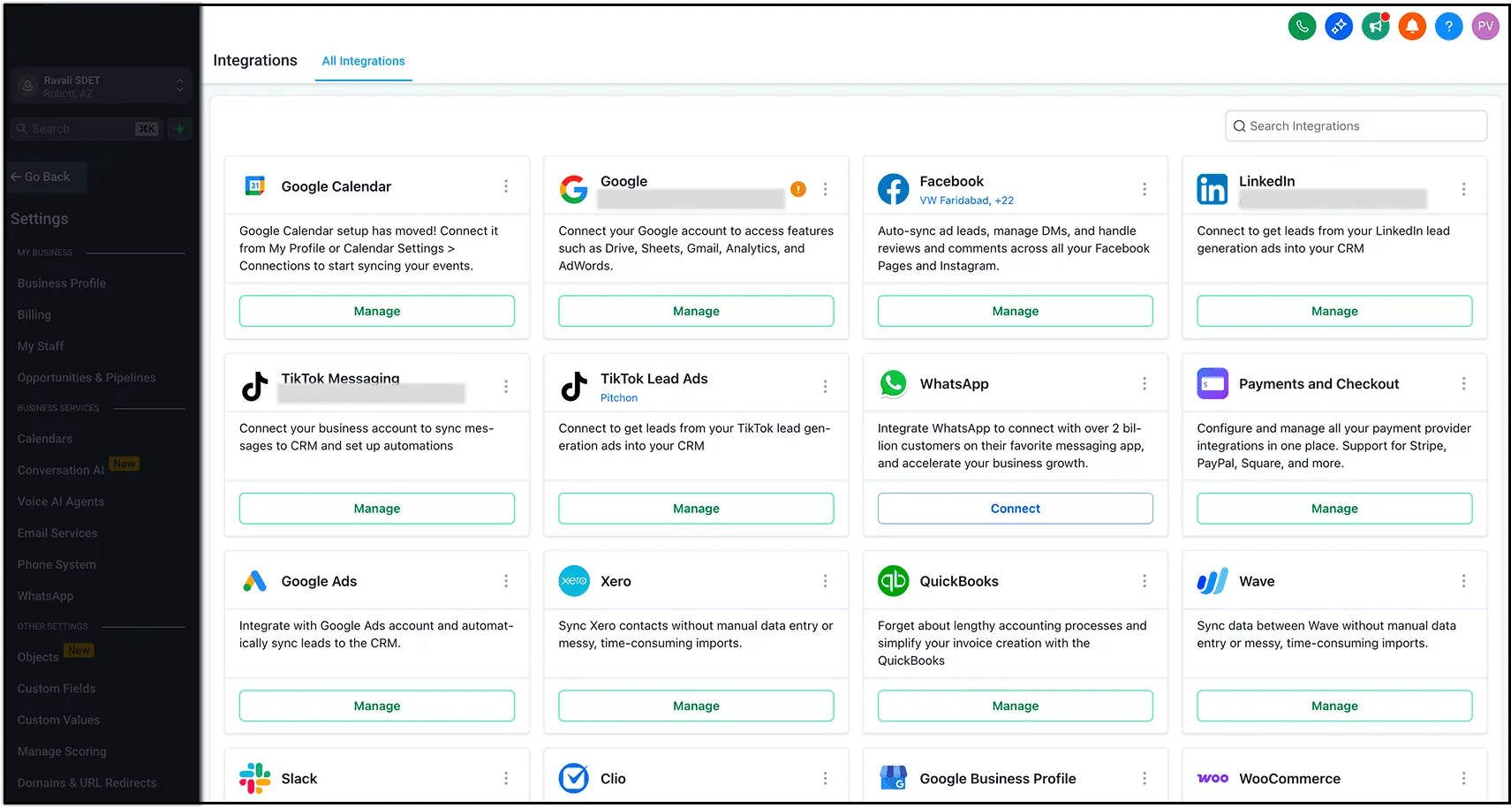Click the orange warning icon on Google card
This screenshot has height=808, width=1511.
(x=798, y=189)
